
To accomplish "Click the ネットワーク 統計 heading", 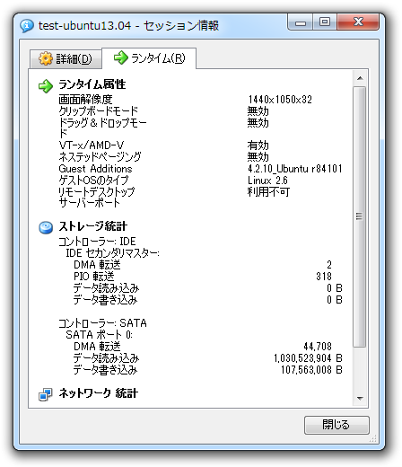I will (x=98, y=393).
